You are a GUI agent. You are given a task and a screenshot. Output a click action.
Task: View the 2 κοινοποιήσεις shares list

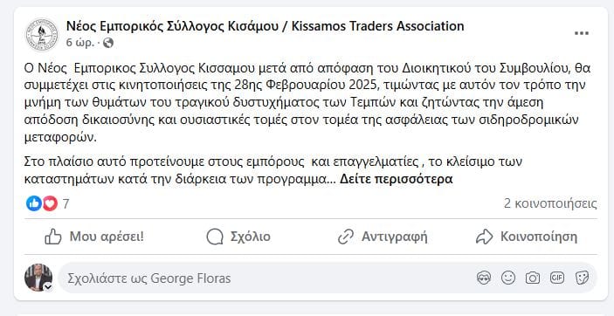(550, 203)
